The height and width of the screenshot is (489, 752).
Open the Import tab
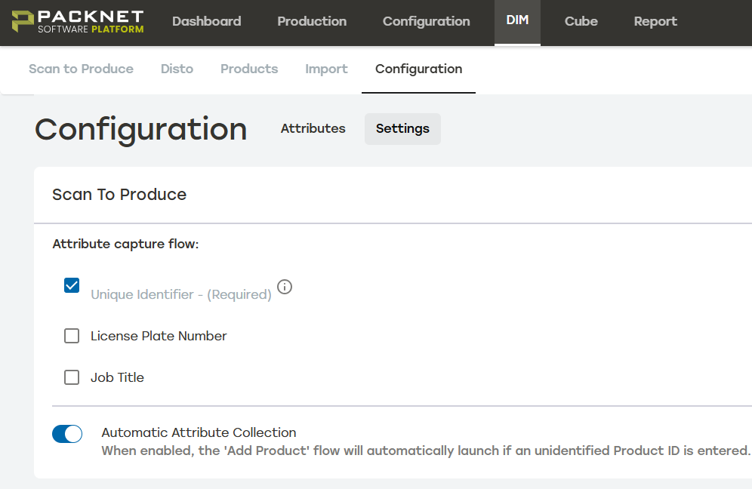pyautogui.click(x=326, y=69)
